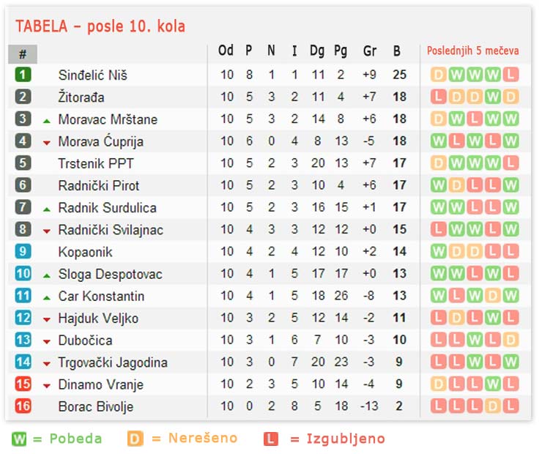Click the rank 9 blue position badge
The image size is (542, 454).
(23, 251)
